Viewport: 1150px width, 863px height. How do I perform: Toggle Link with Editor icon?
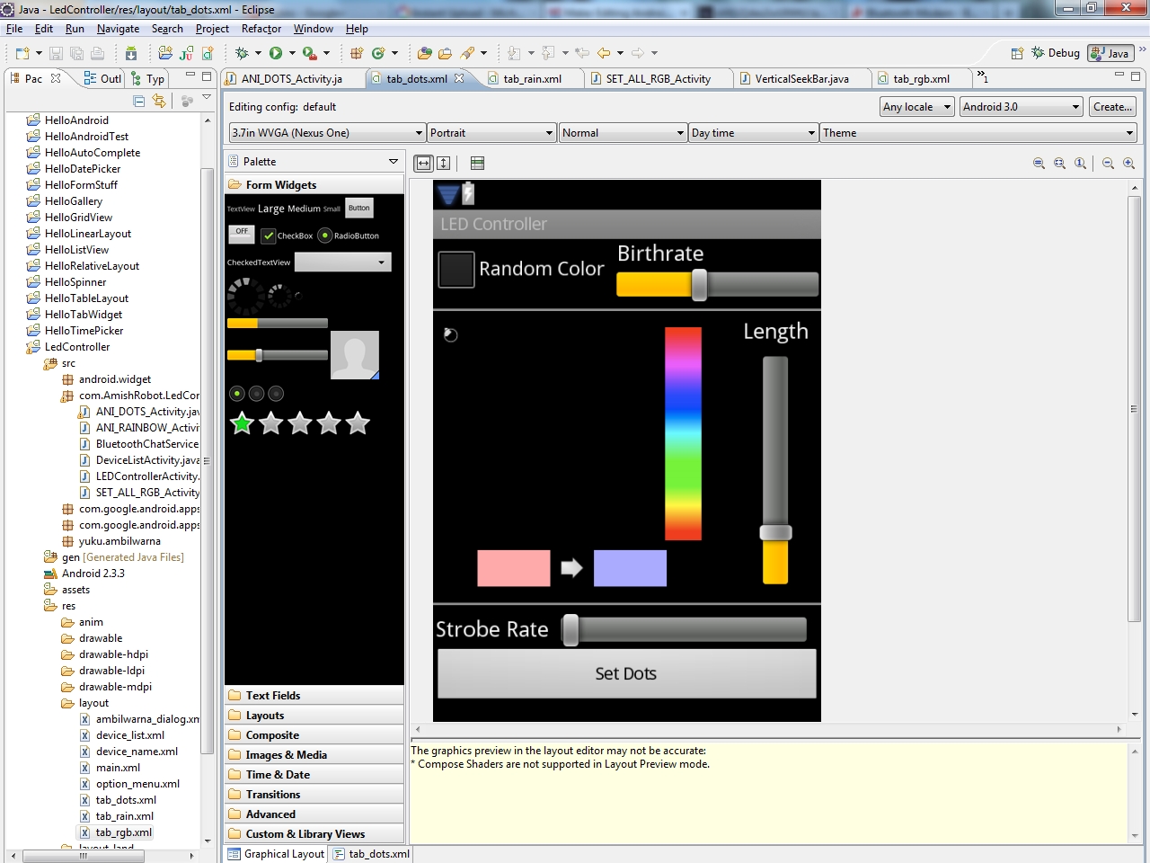coord(159,101)
